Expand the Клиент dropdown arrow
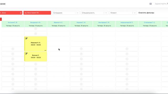The width and height of the screenshot is (168, 94). tap(135, 13)
